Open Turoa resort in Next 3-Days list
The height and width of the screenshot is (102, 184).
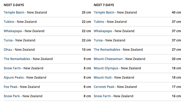click(8, 40)
